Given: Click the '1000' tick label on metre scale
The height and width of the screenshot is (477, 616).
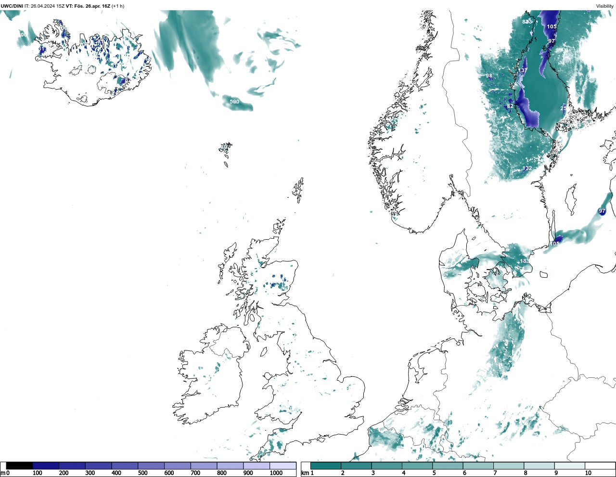Looking at the screenshot, I should pos(276,473).
